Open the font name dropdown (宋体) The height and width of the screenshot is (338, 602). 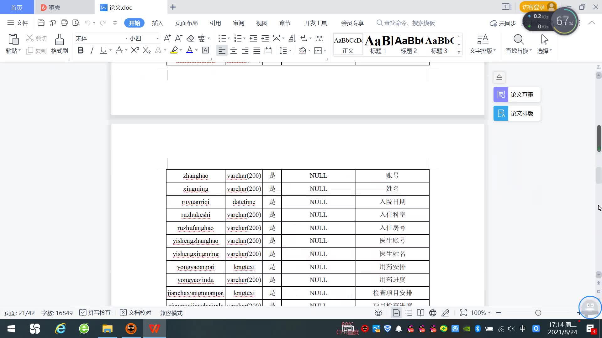pyautogui.click(x=126, y=38)
